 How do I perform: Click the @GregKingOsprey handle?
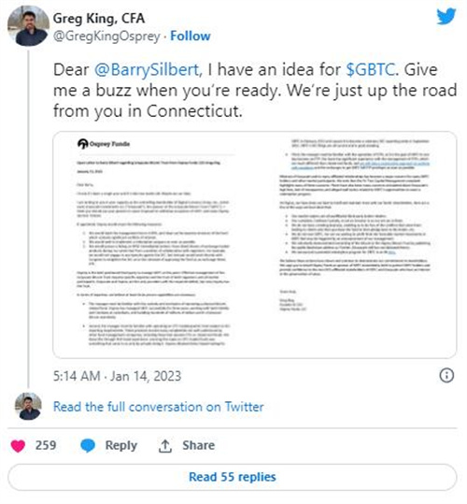(106, 36)
